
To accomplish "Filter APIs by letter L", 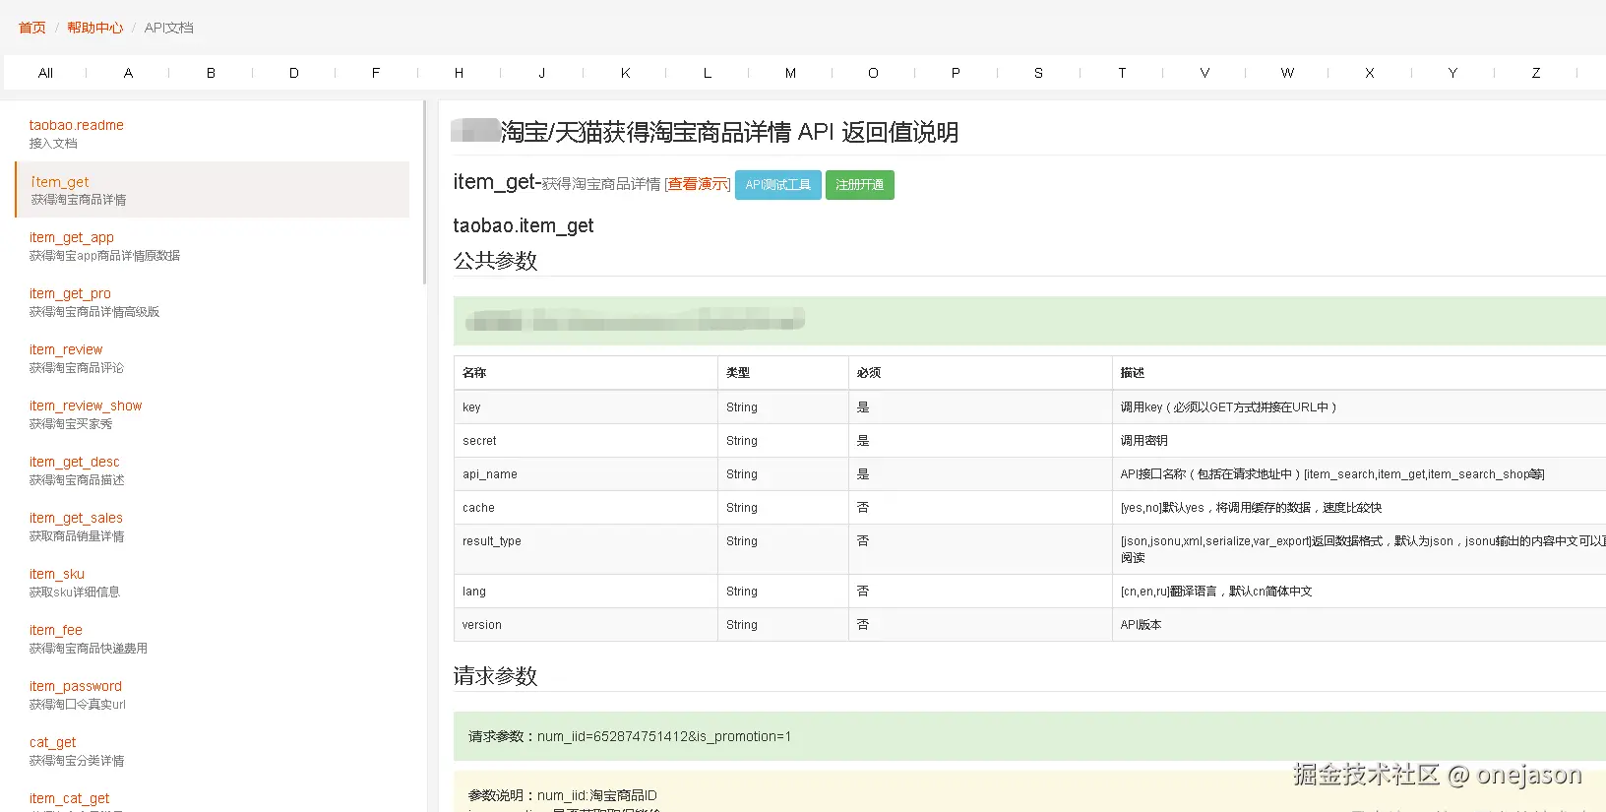I will coord(708,73).
